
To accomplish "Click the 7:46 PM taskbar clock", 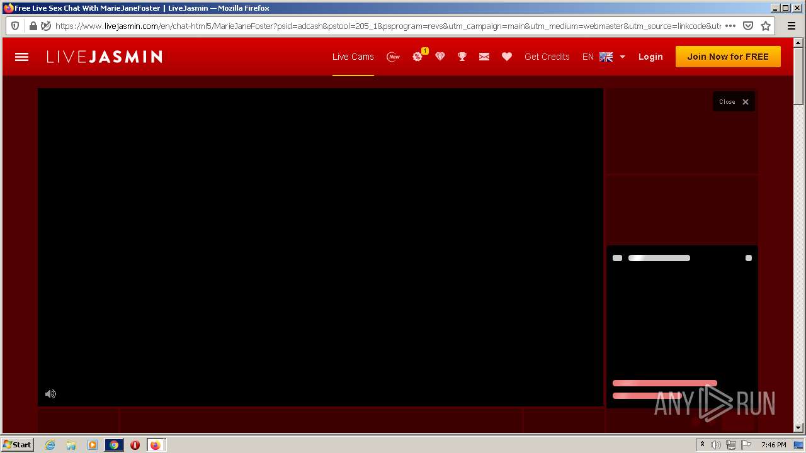I will point(773,445).
